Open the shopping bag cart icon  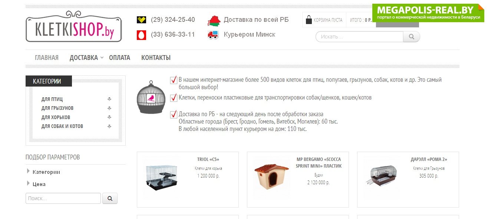(x=309, y=20)
